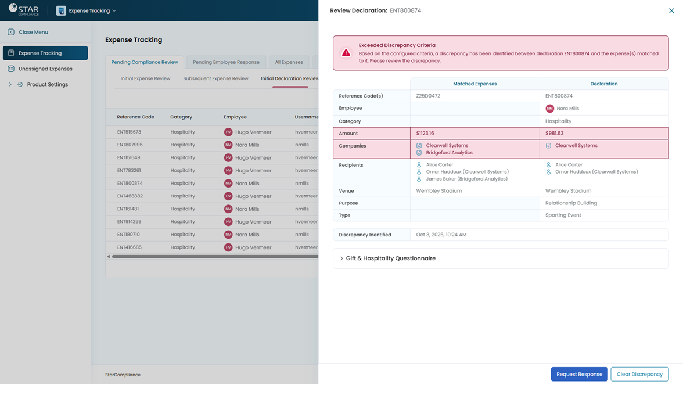Click the Close Menu collapse icon
The height and width of the screenshot is (399, 683).
click(11, 32)
